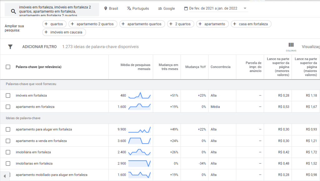This screenshot has height=181, width=320.
Task: Click keyword 'apartamento a venda em fortaleza'
Action: [41, 141]
